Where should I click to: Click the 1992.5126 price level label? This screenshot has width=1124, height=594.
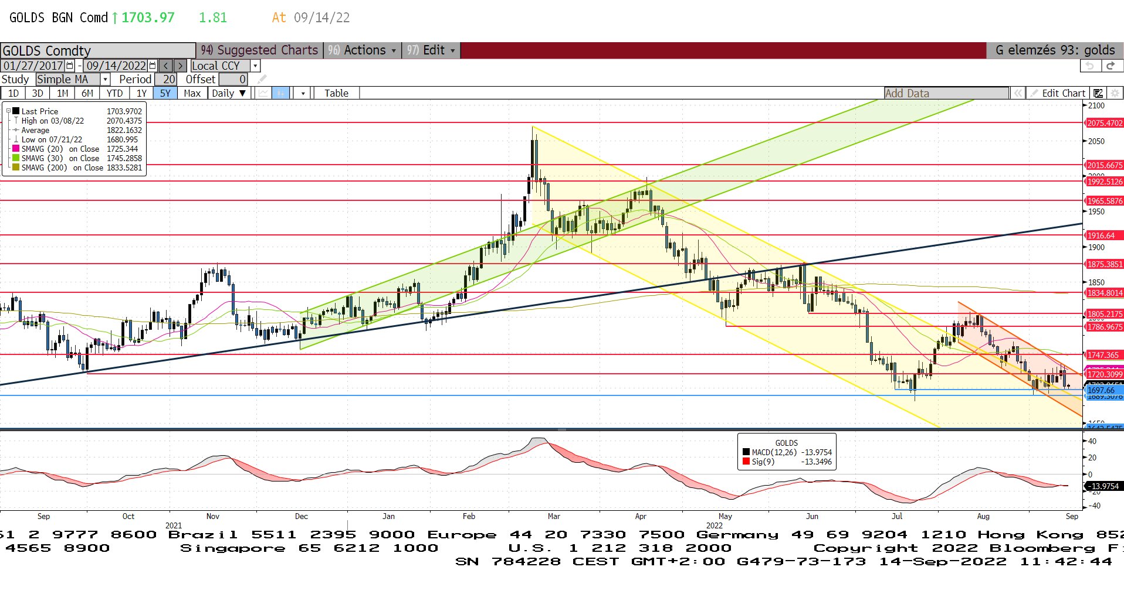pos(1104,182)
